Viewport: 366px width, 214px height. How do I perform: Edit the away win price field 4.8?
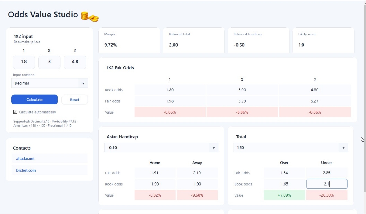pyautogui.click(x=75, y=62)
